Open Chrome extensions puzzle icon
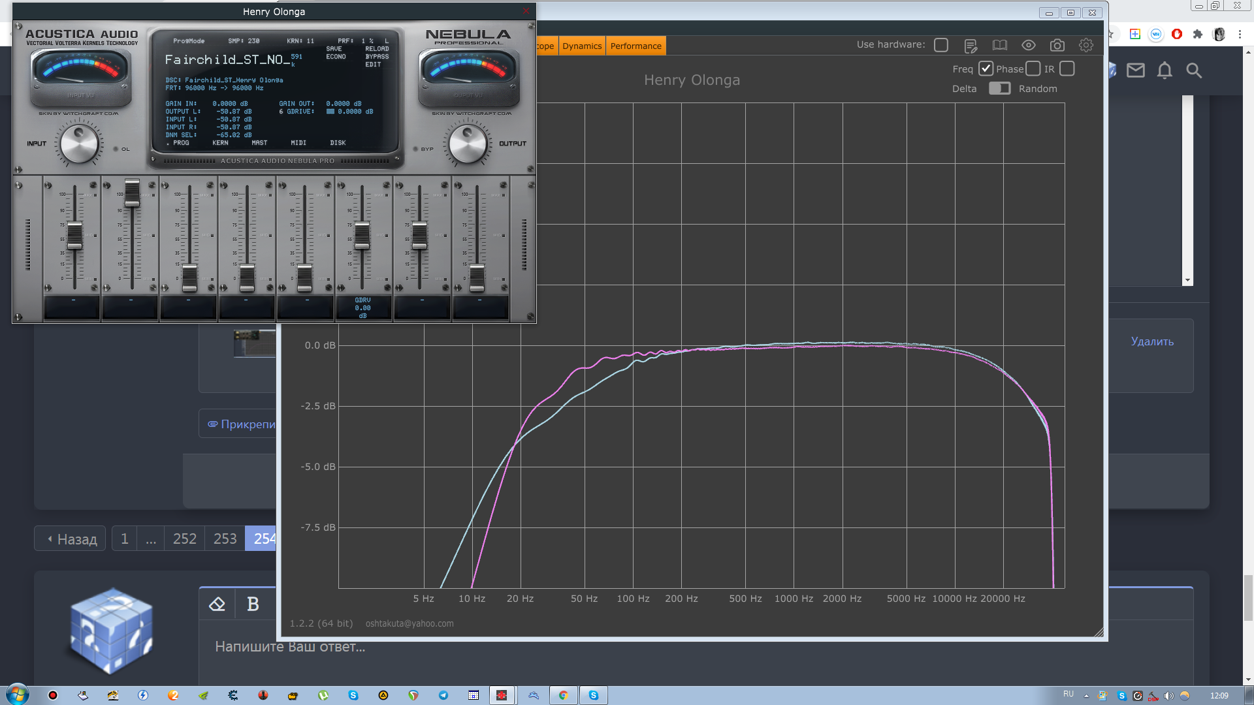 click(x=1198, y=34)
